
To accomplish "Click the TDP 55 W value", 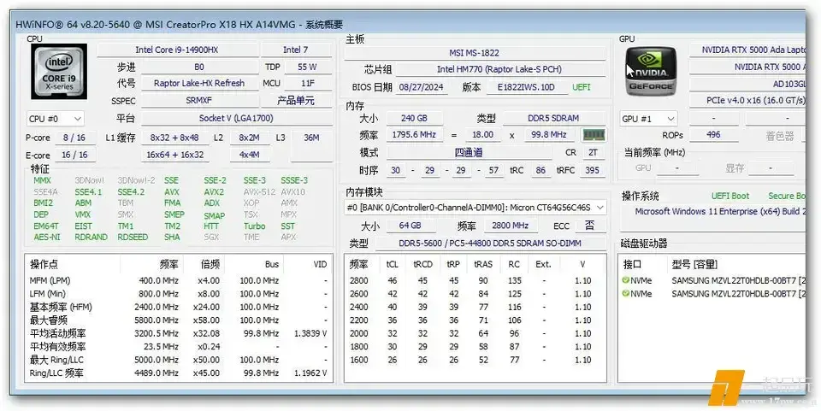I will [307, 67].
